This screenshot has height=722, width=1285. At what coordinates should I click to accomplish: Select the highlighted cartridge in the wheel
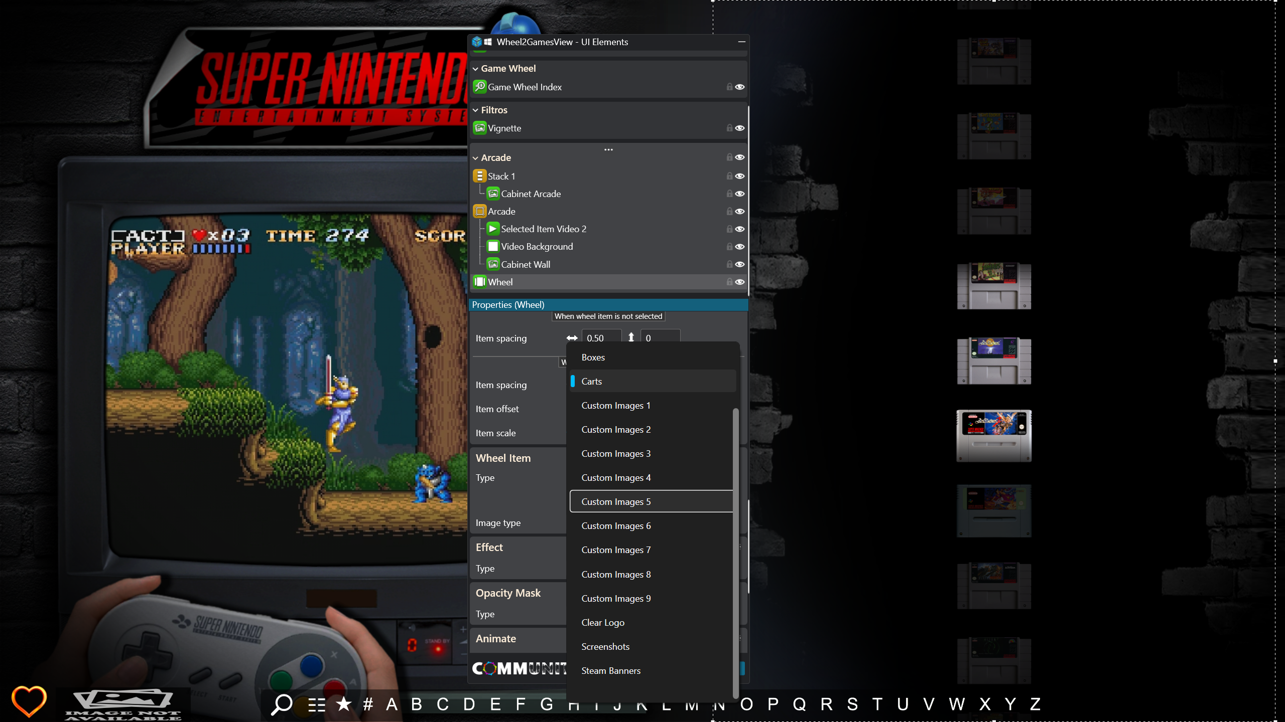pos(994,436)
